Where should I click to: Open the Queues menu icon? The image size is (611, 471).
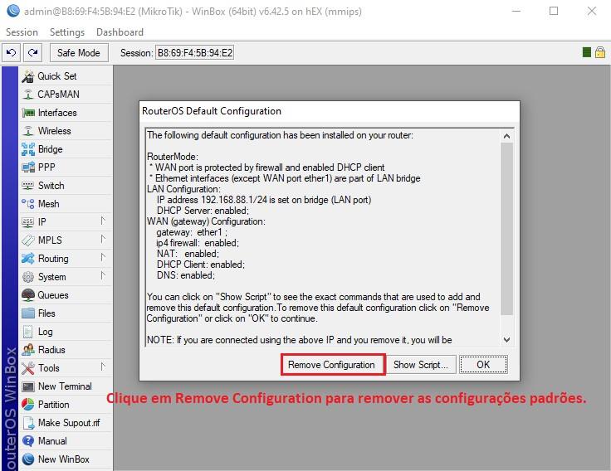28,295
